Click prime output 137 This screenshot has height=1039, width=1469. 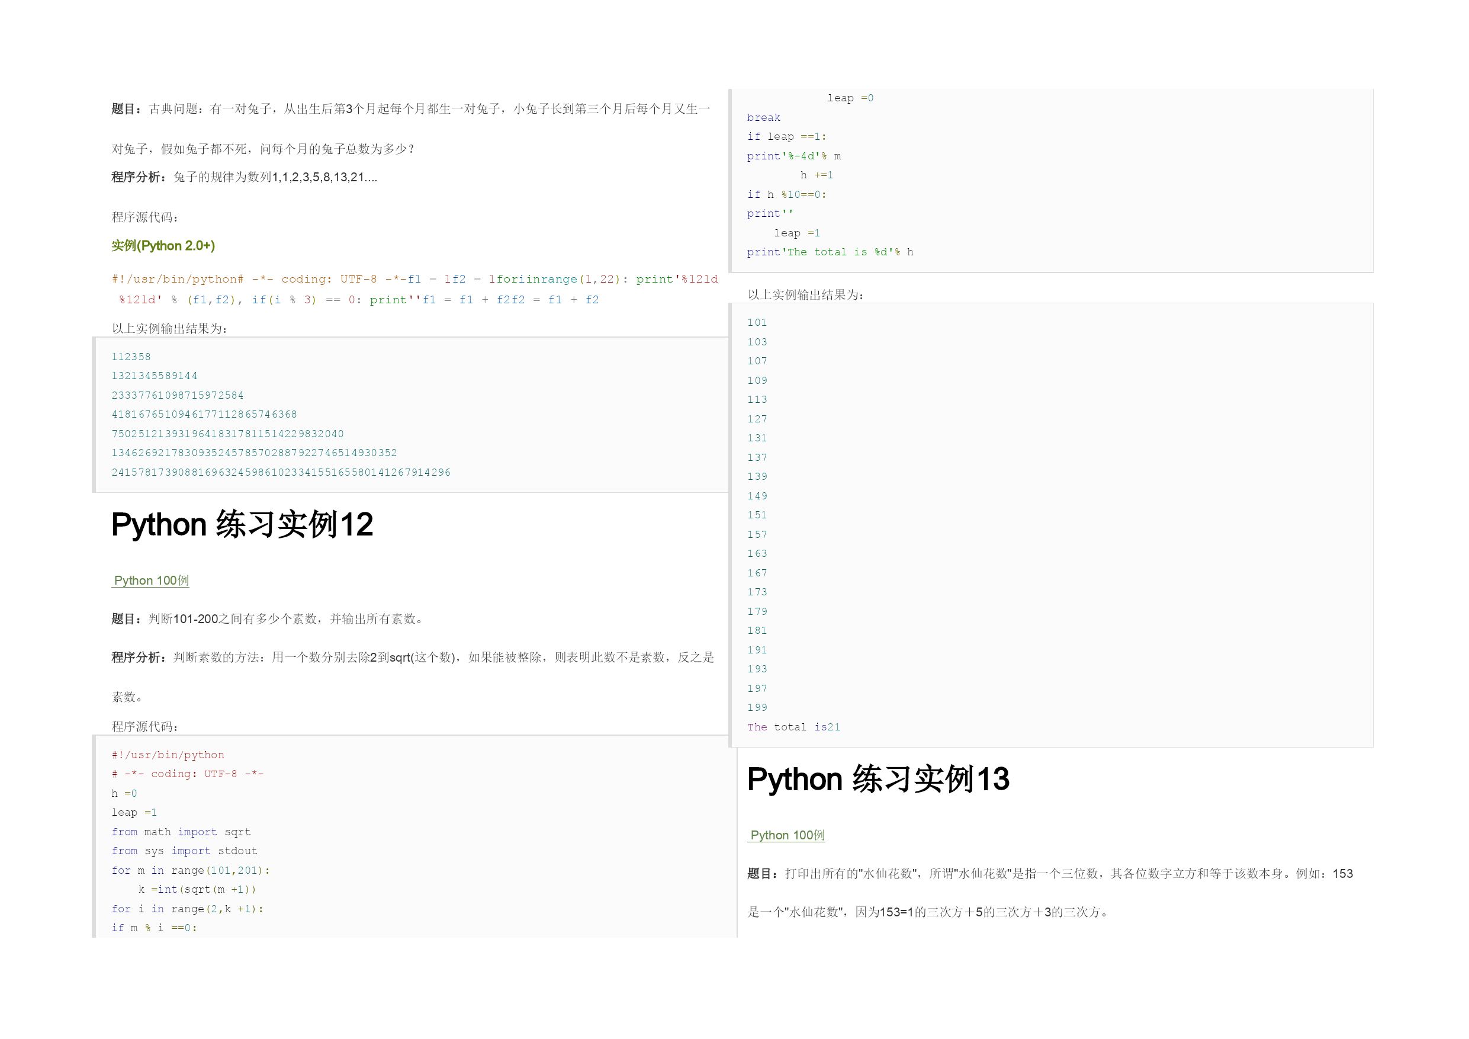coord(757,458)
